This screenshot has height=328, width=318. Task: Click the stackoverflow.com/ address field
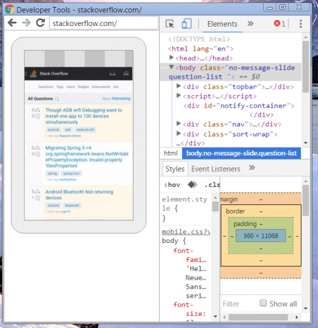point(104,23)
